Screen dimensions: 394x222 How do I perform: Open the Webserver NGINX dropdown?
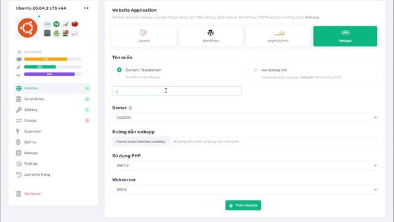pos(244,189)
